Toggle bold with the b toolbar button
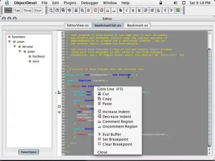This screenshot has width=215, height=161. pyautogui.click(x=121, y=10)
